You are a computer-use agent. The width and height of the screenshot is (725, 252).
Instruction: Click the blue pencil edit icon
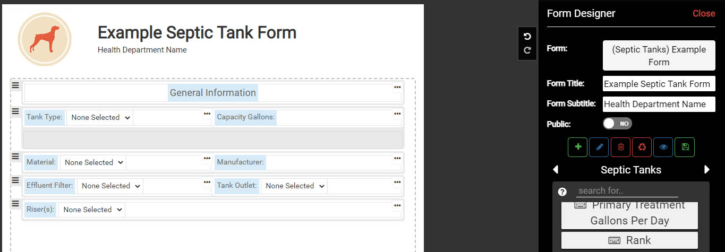[x=599, y=147]
